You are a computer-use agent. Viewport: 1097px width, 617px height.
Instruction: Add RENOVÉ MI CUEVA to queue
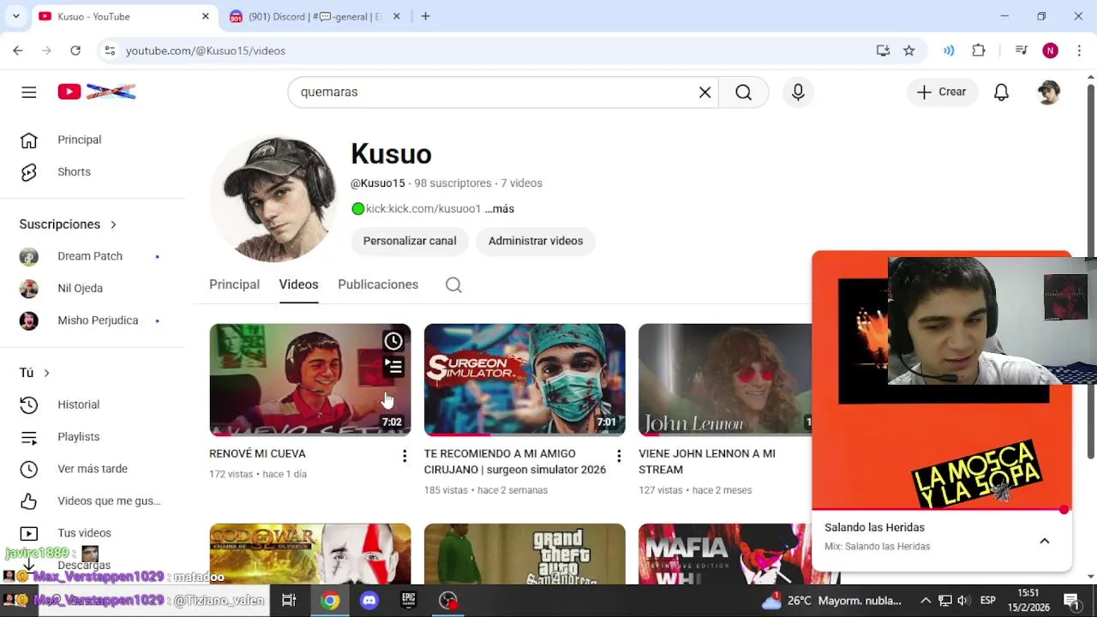click(393, 367)
